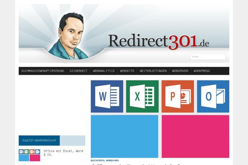
Task: Open the Sicherheit menu item
Action: (79, 71)
